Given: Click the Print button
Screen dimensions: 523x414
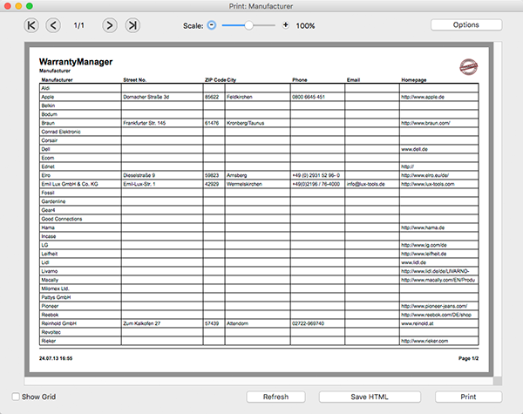Looking at the screenshot, I should pyautogui.click(x=468, y=397).
